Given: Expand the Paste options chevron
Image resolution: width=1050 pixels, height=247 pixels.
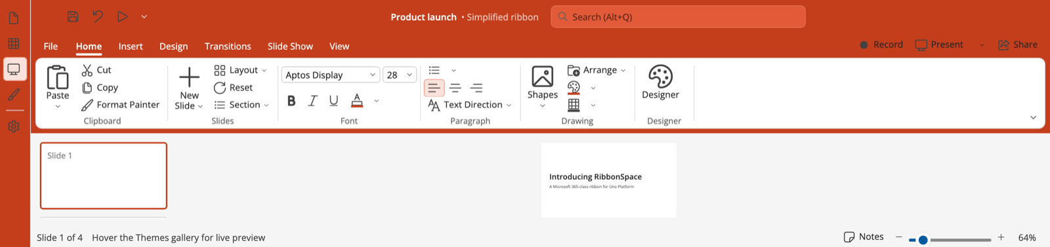Looking at the screenshot, I should [x=58, y=107].
